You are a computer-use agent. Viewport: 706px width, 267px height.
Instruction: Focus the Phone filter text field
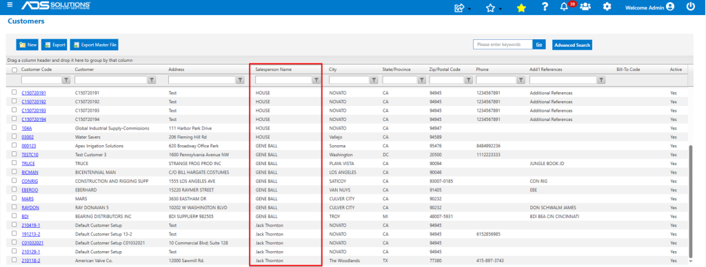pos(496,80)
